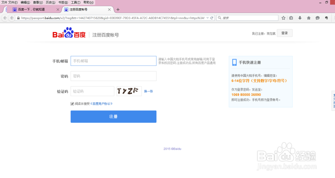Go to the home page icon

point(309,18)
